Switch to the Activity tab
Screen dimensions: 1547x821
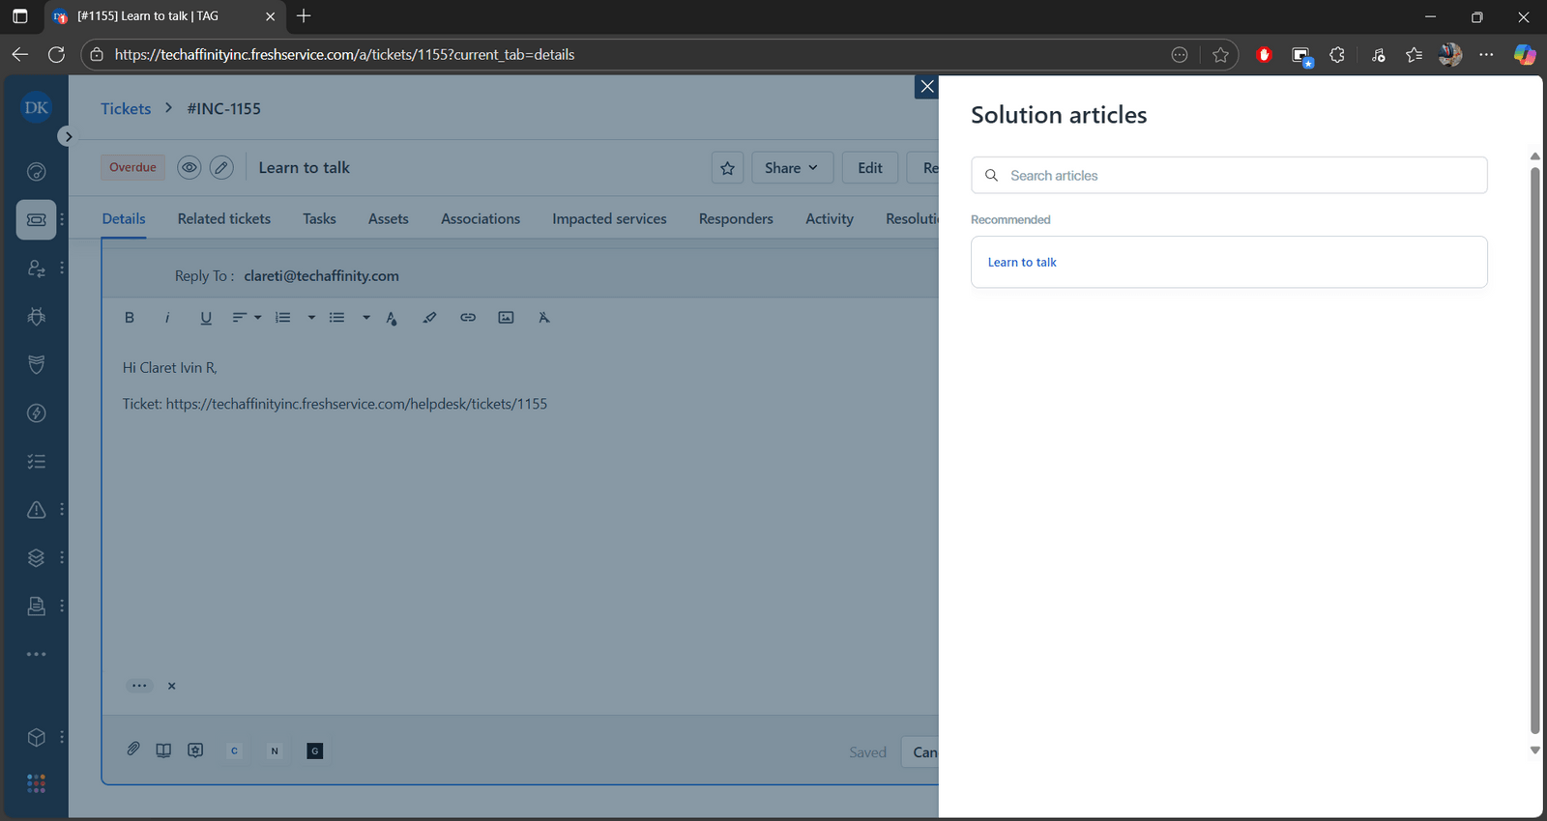pyautogui.click(x=829, y=219)
